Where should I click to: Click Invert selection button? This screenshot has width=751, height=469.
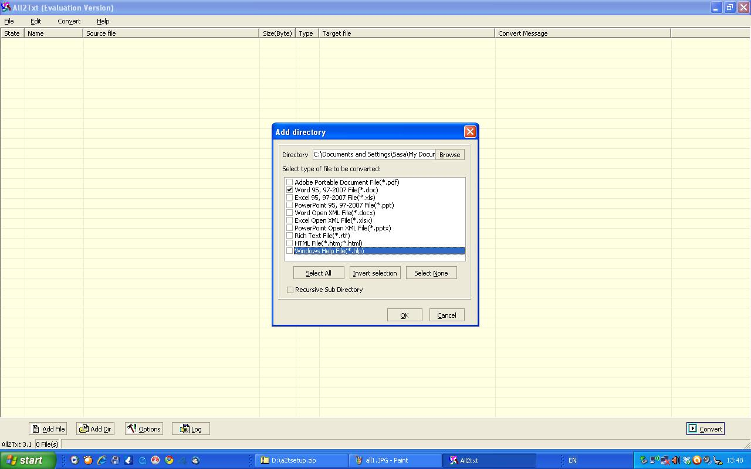coord(375,273)
